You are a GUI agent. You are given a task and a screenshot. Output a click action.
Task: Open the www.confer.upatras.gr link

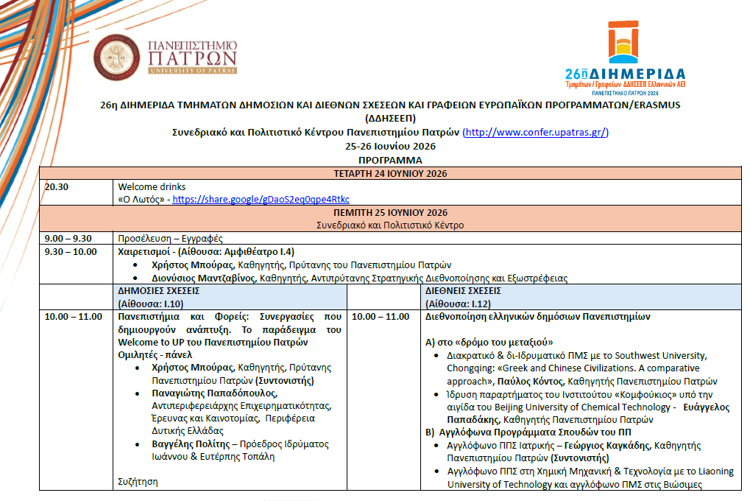click(535, 132)
